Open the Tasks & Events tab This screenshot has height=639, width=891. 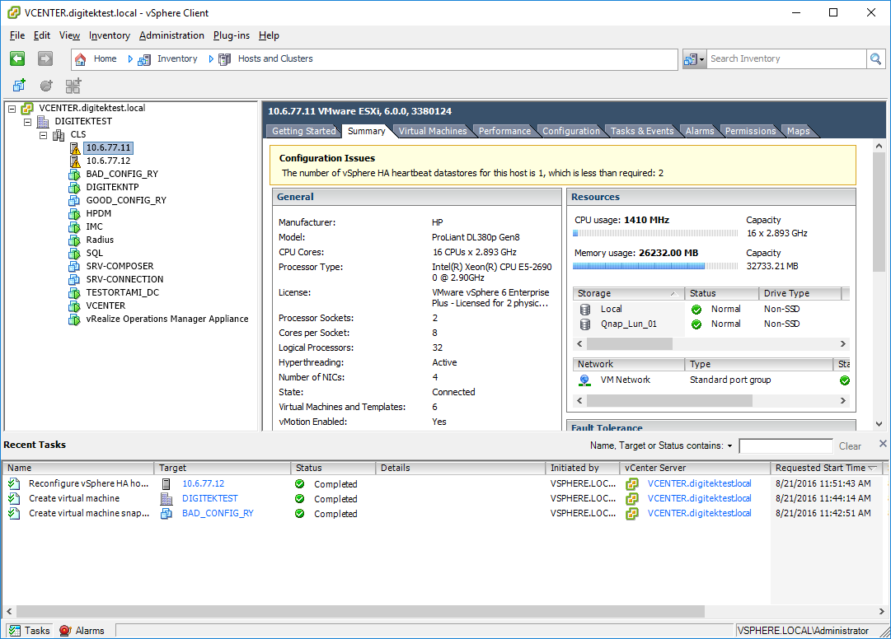642,131
